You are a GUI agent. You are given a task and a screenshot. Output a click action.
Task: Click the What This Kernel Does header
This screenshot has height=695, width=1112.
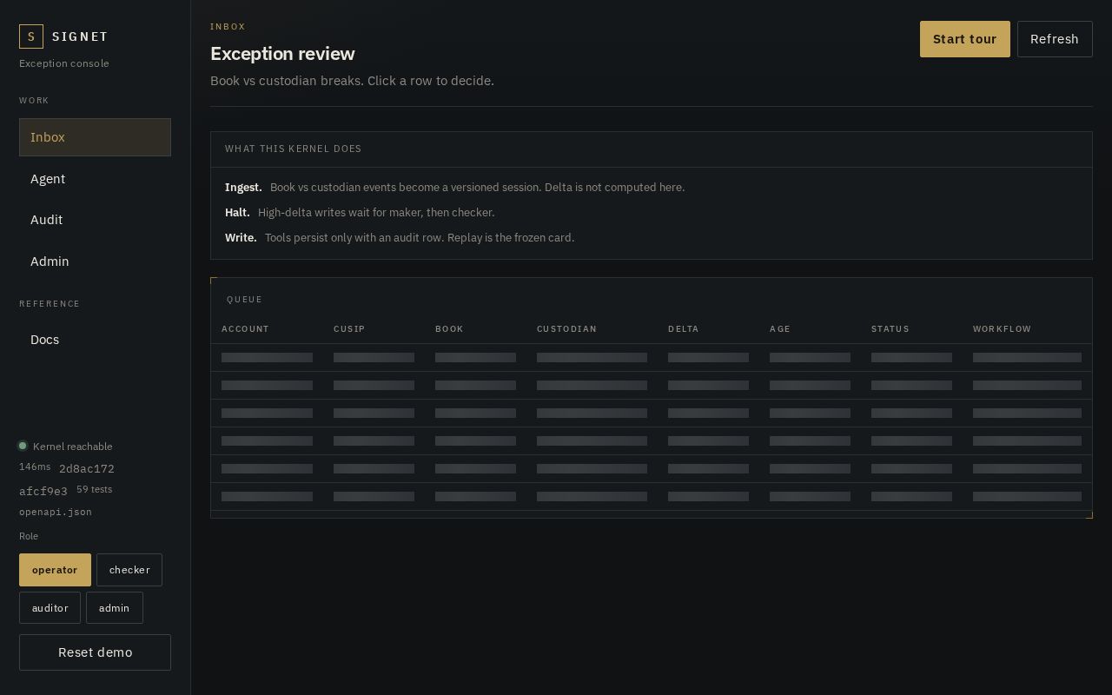click(x=294, y=149)
